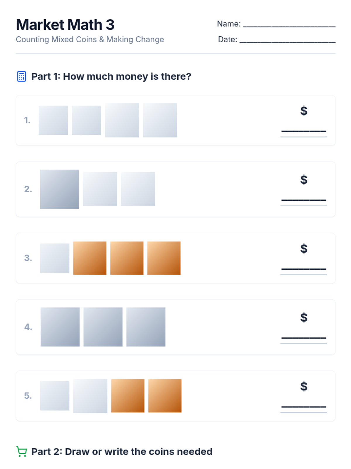Click the last copper coin in problem 3
The width and height of the screenshot is (351, 469).
tap(164, 258)
